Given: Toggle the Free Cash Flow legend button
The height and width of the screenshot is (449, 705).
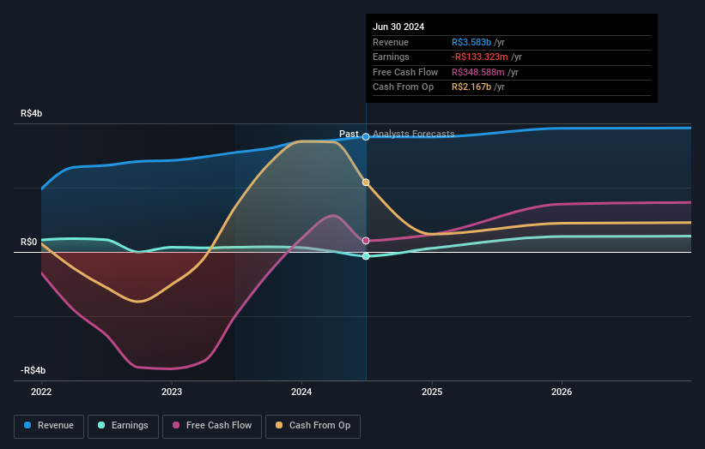Looking at the screenshot, I should (x=212, y=426).
